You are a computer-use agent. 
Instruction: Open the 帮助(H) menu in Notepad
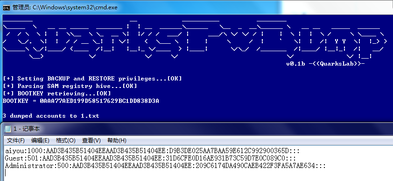click(x=117, y=141)
